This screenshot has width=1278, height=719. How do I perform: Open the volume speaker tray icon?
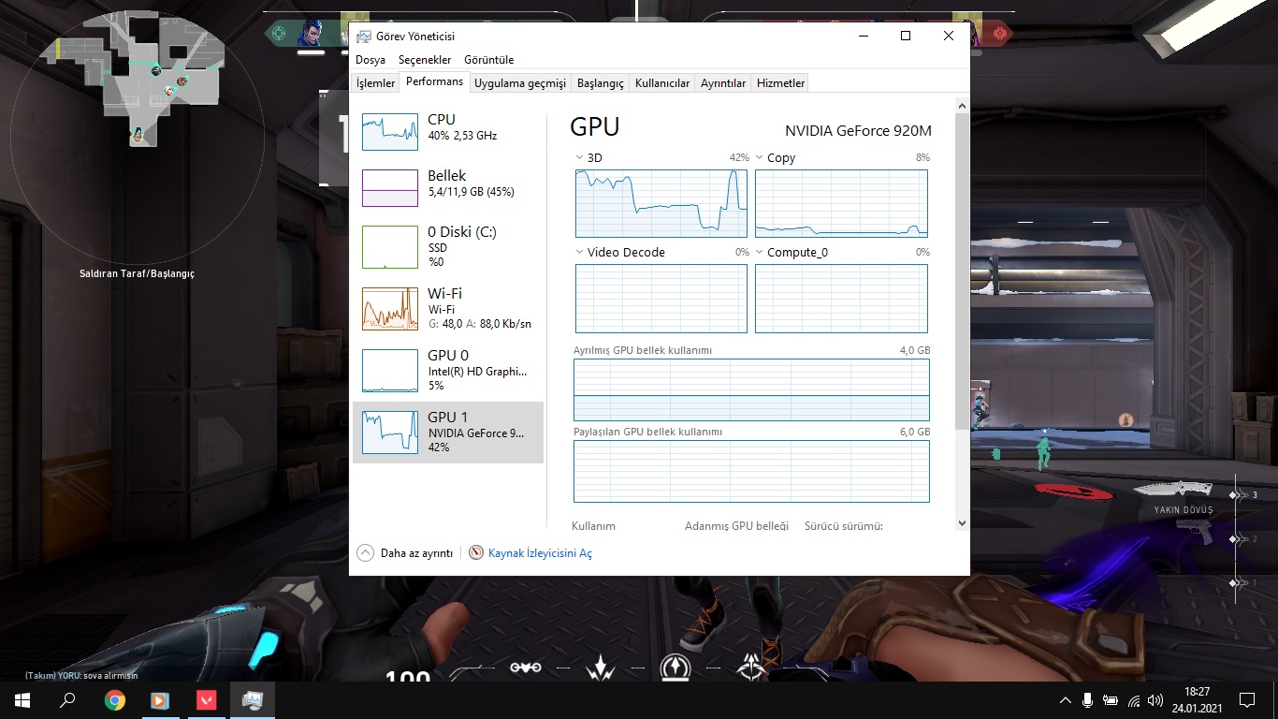pyautogui.click(x=1155, y=700)
